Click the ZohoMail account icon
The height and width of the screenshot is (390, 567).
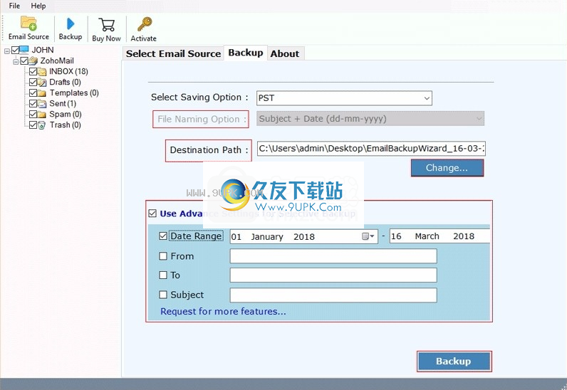pos(33,60)
